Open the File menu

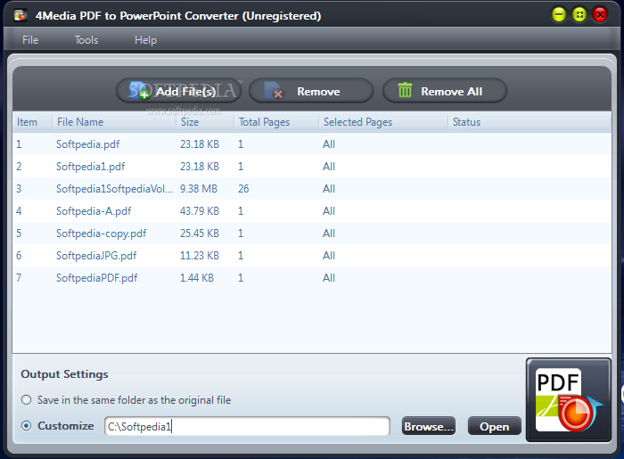tap(30, 40)
